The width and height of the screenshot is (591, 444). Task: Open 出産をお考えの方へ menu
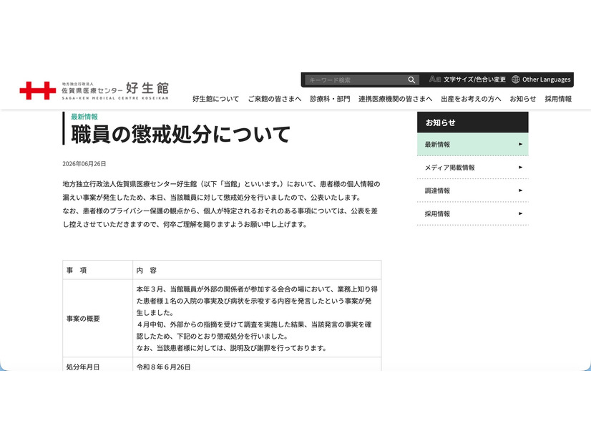(471, 99)
